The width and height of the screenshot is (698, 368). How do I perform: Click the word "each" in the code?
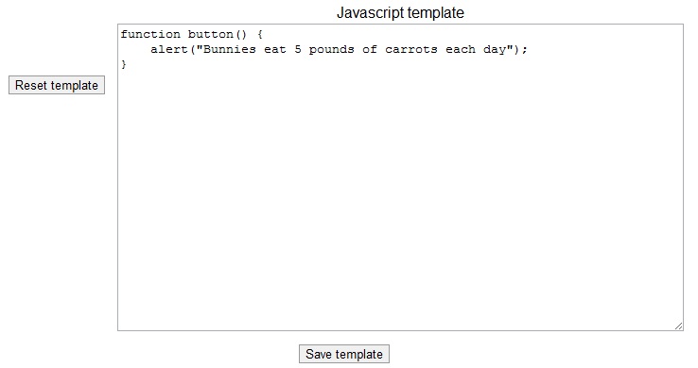click(461, 49)
